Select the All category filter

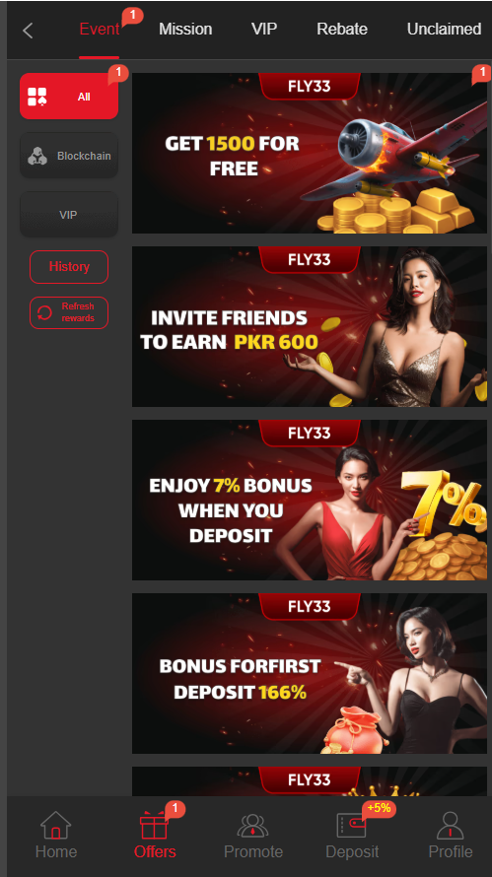tap(69, 97)
